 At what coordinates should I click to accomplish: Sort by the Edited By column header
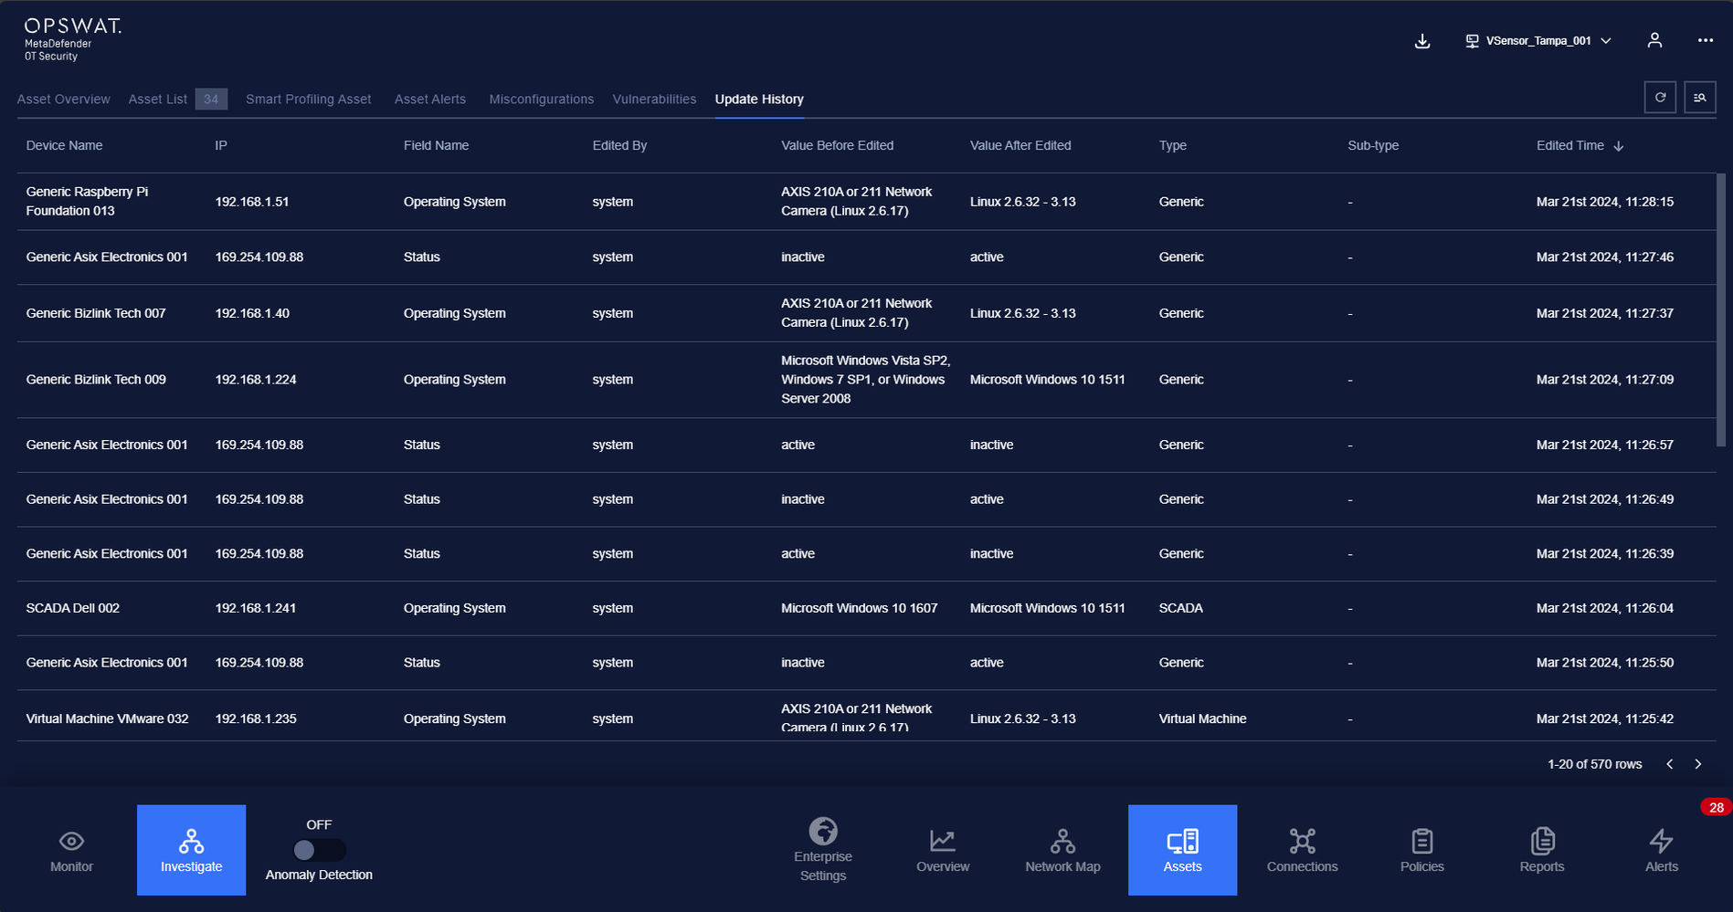(619, 145)
